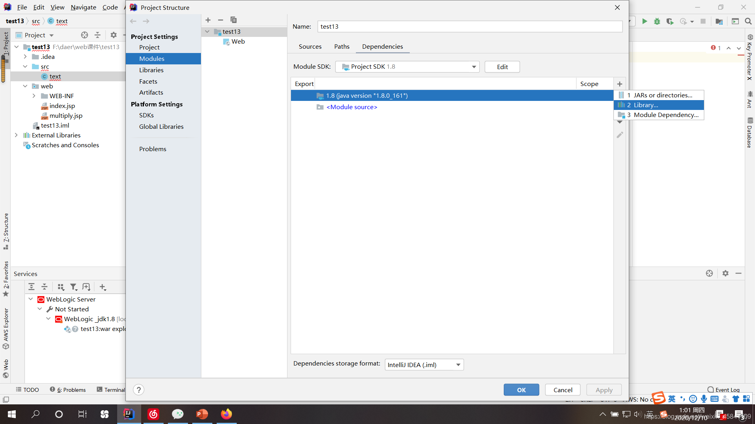Open the Terminal tool window
This screenshot has width=755, height=424.
(110, 389)
